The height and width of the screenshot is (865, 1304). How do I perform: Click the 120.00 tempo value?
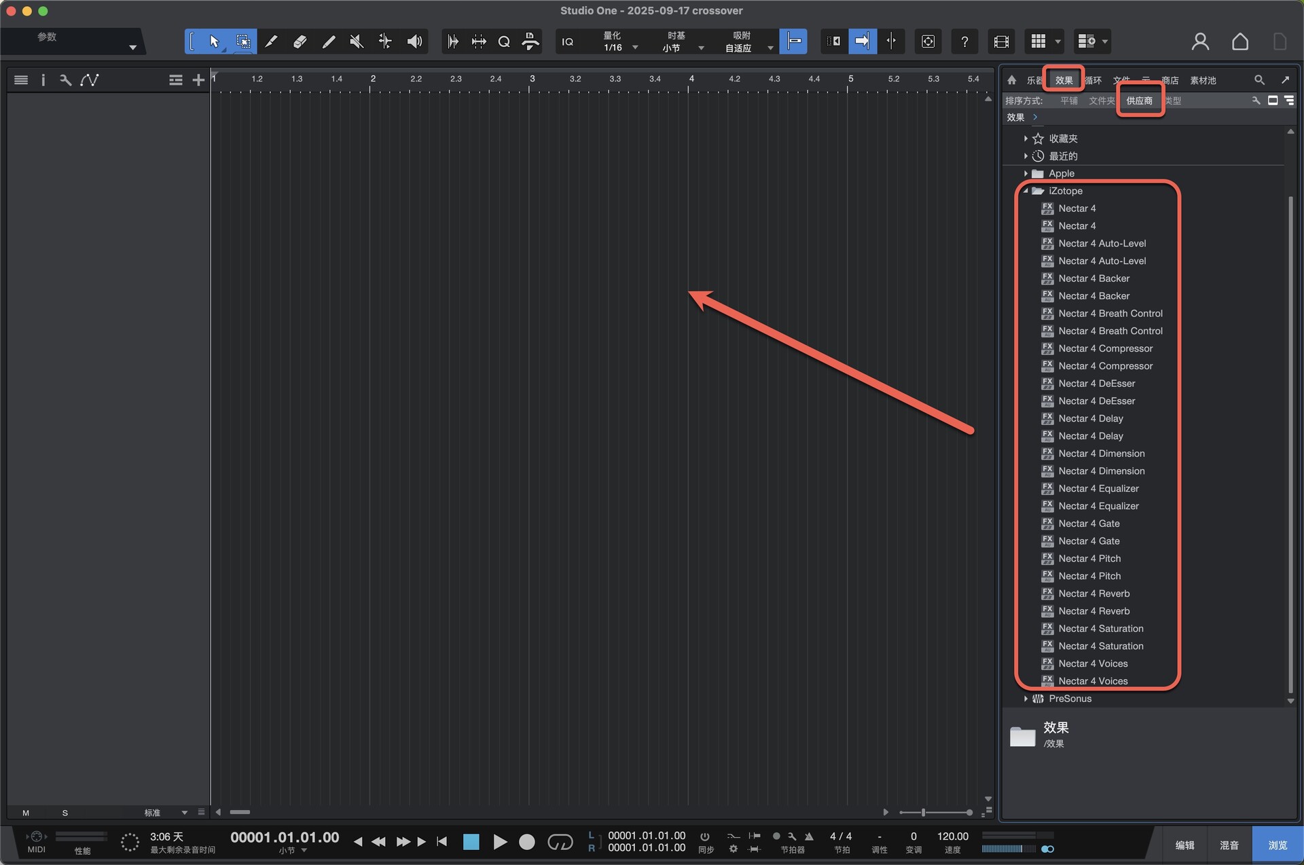tap(953, 836)
